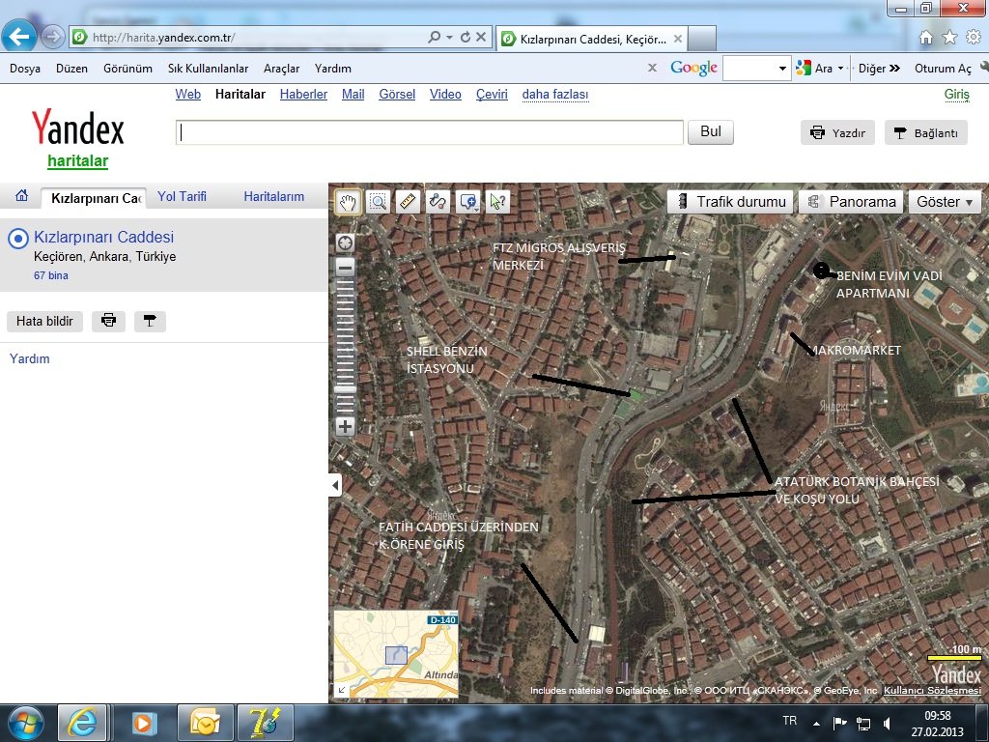
Task: Expand the Ara button dropdown arrow
Action: click(x=841, y=69)
